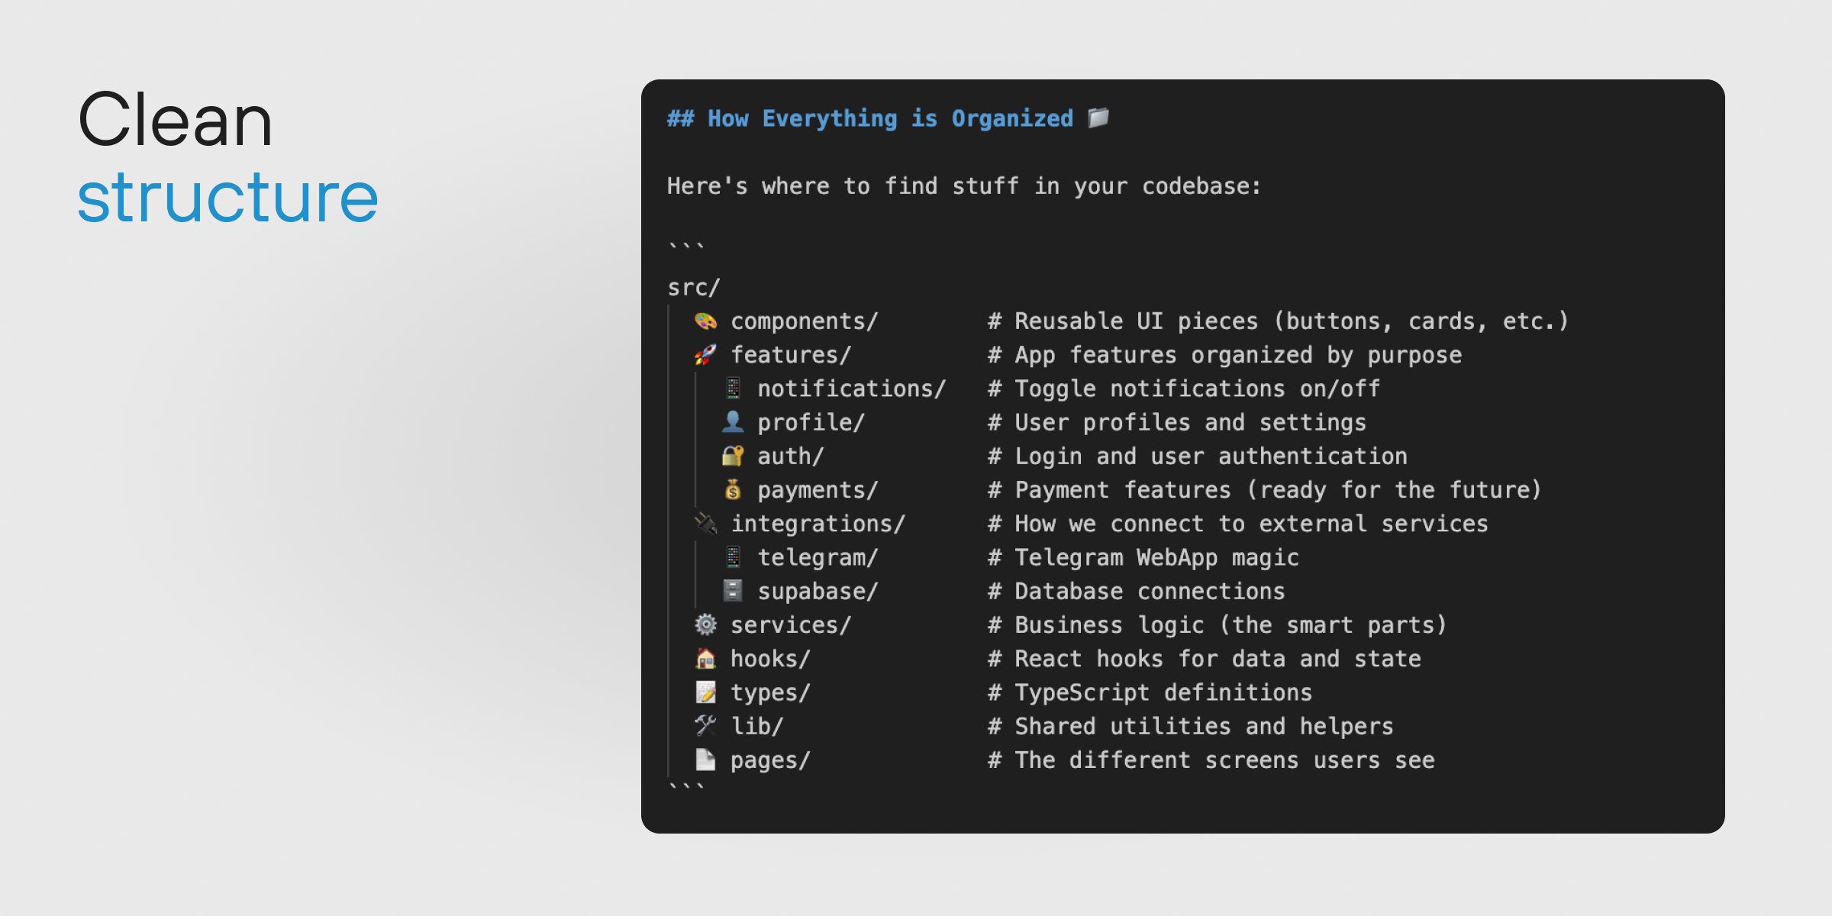The width and height of the screenshot is (1832, 916).
Task: Click the "Telegram WebApp magic" comment
Action: pyautogui.click(x=1156, y=558)
